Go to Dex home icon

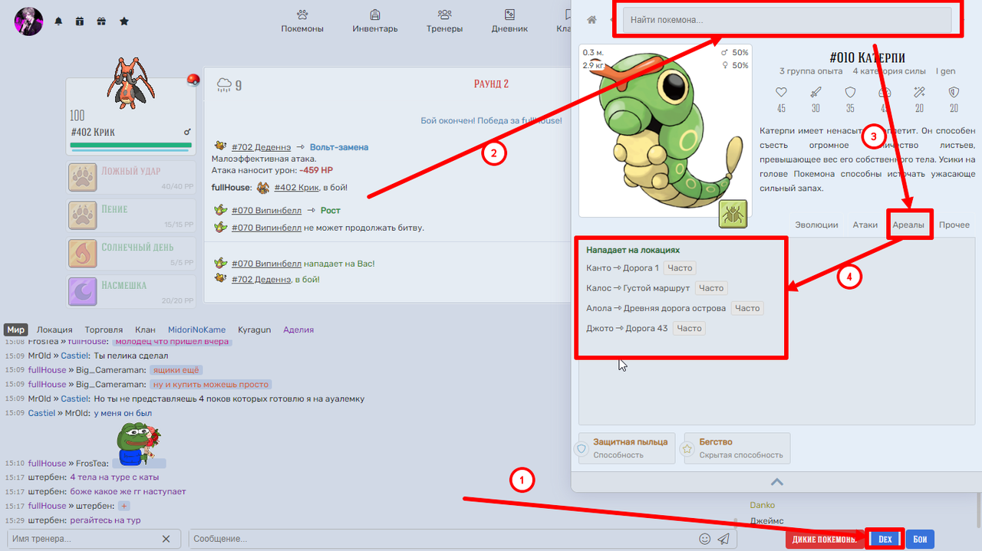click(592, 20)
